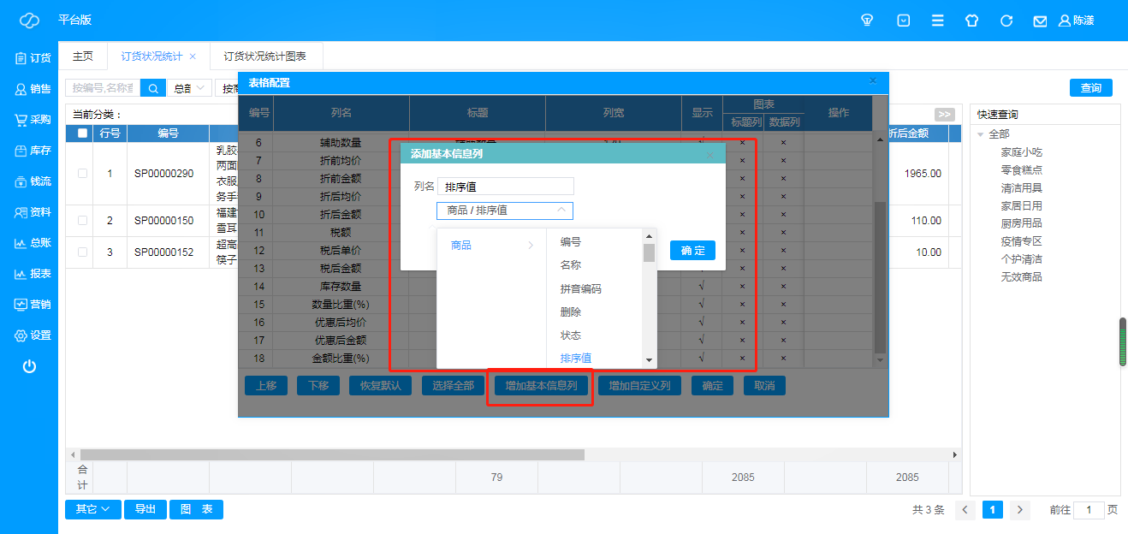Image resolution: width=1128 pixels, height=534 pixels.
Task: Open the 设置 sidebar module
Action: point(33,335)
